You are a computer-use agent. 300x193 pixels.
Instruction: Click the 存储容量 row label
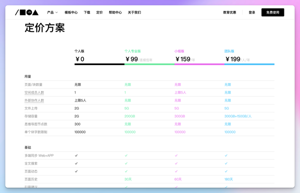click(31, 116)
